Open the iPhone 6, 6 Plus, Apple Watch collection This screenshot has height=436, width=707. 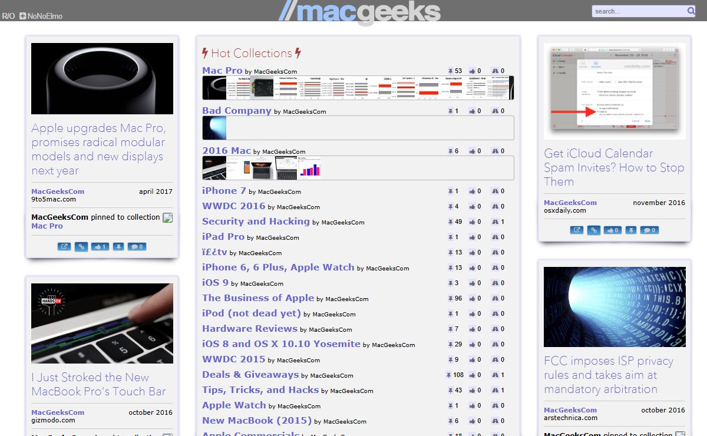[278, 267]
